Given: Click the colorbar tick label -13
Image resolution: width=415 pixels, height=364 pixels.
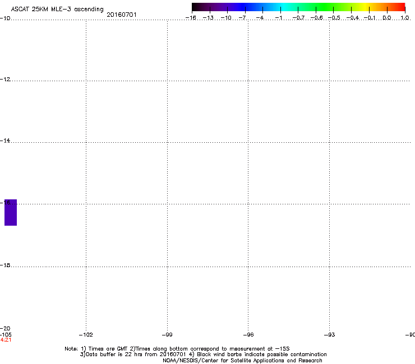Looking at the screenshot, I should (x=208, y=18).
